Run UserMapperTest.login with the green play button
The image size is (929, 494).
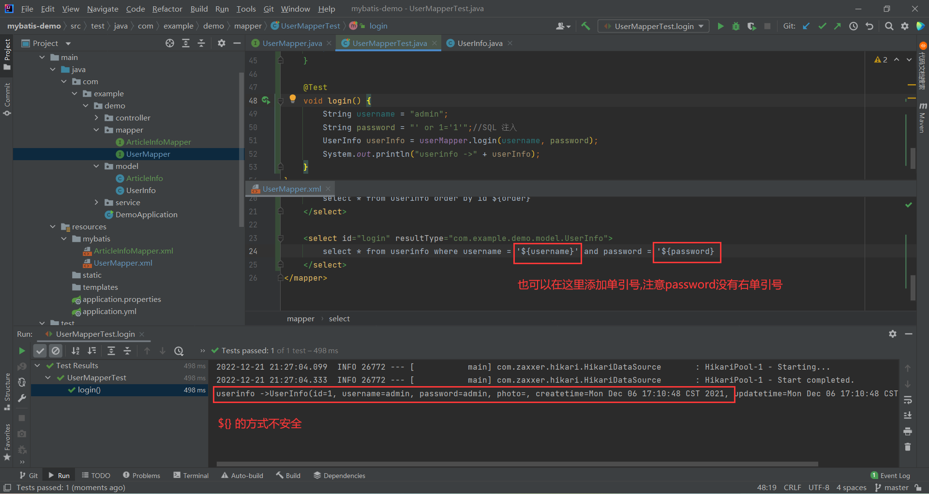[x=720, y=26]
